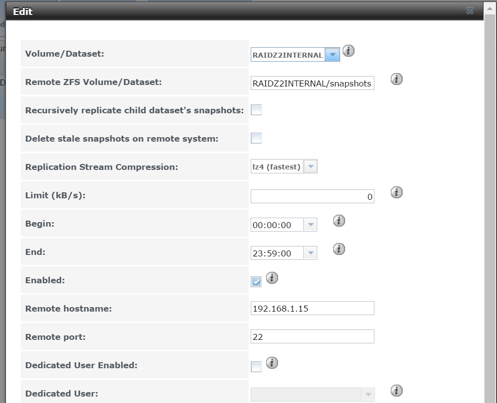497x403 pixels.
Task: Show info icon for Dedicated User field
Action: point(397,391)
